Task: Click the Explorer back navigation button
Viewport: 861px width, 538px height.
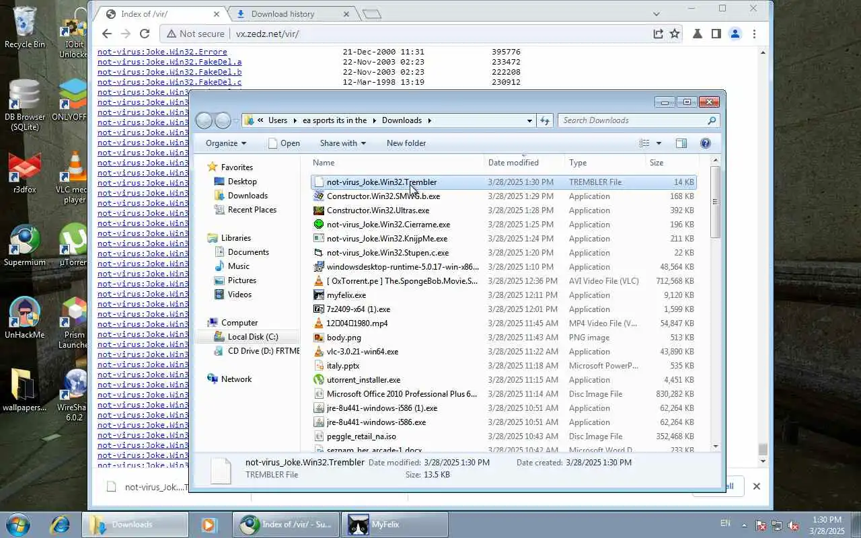Action: point(204,120)
